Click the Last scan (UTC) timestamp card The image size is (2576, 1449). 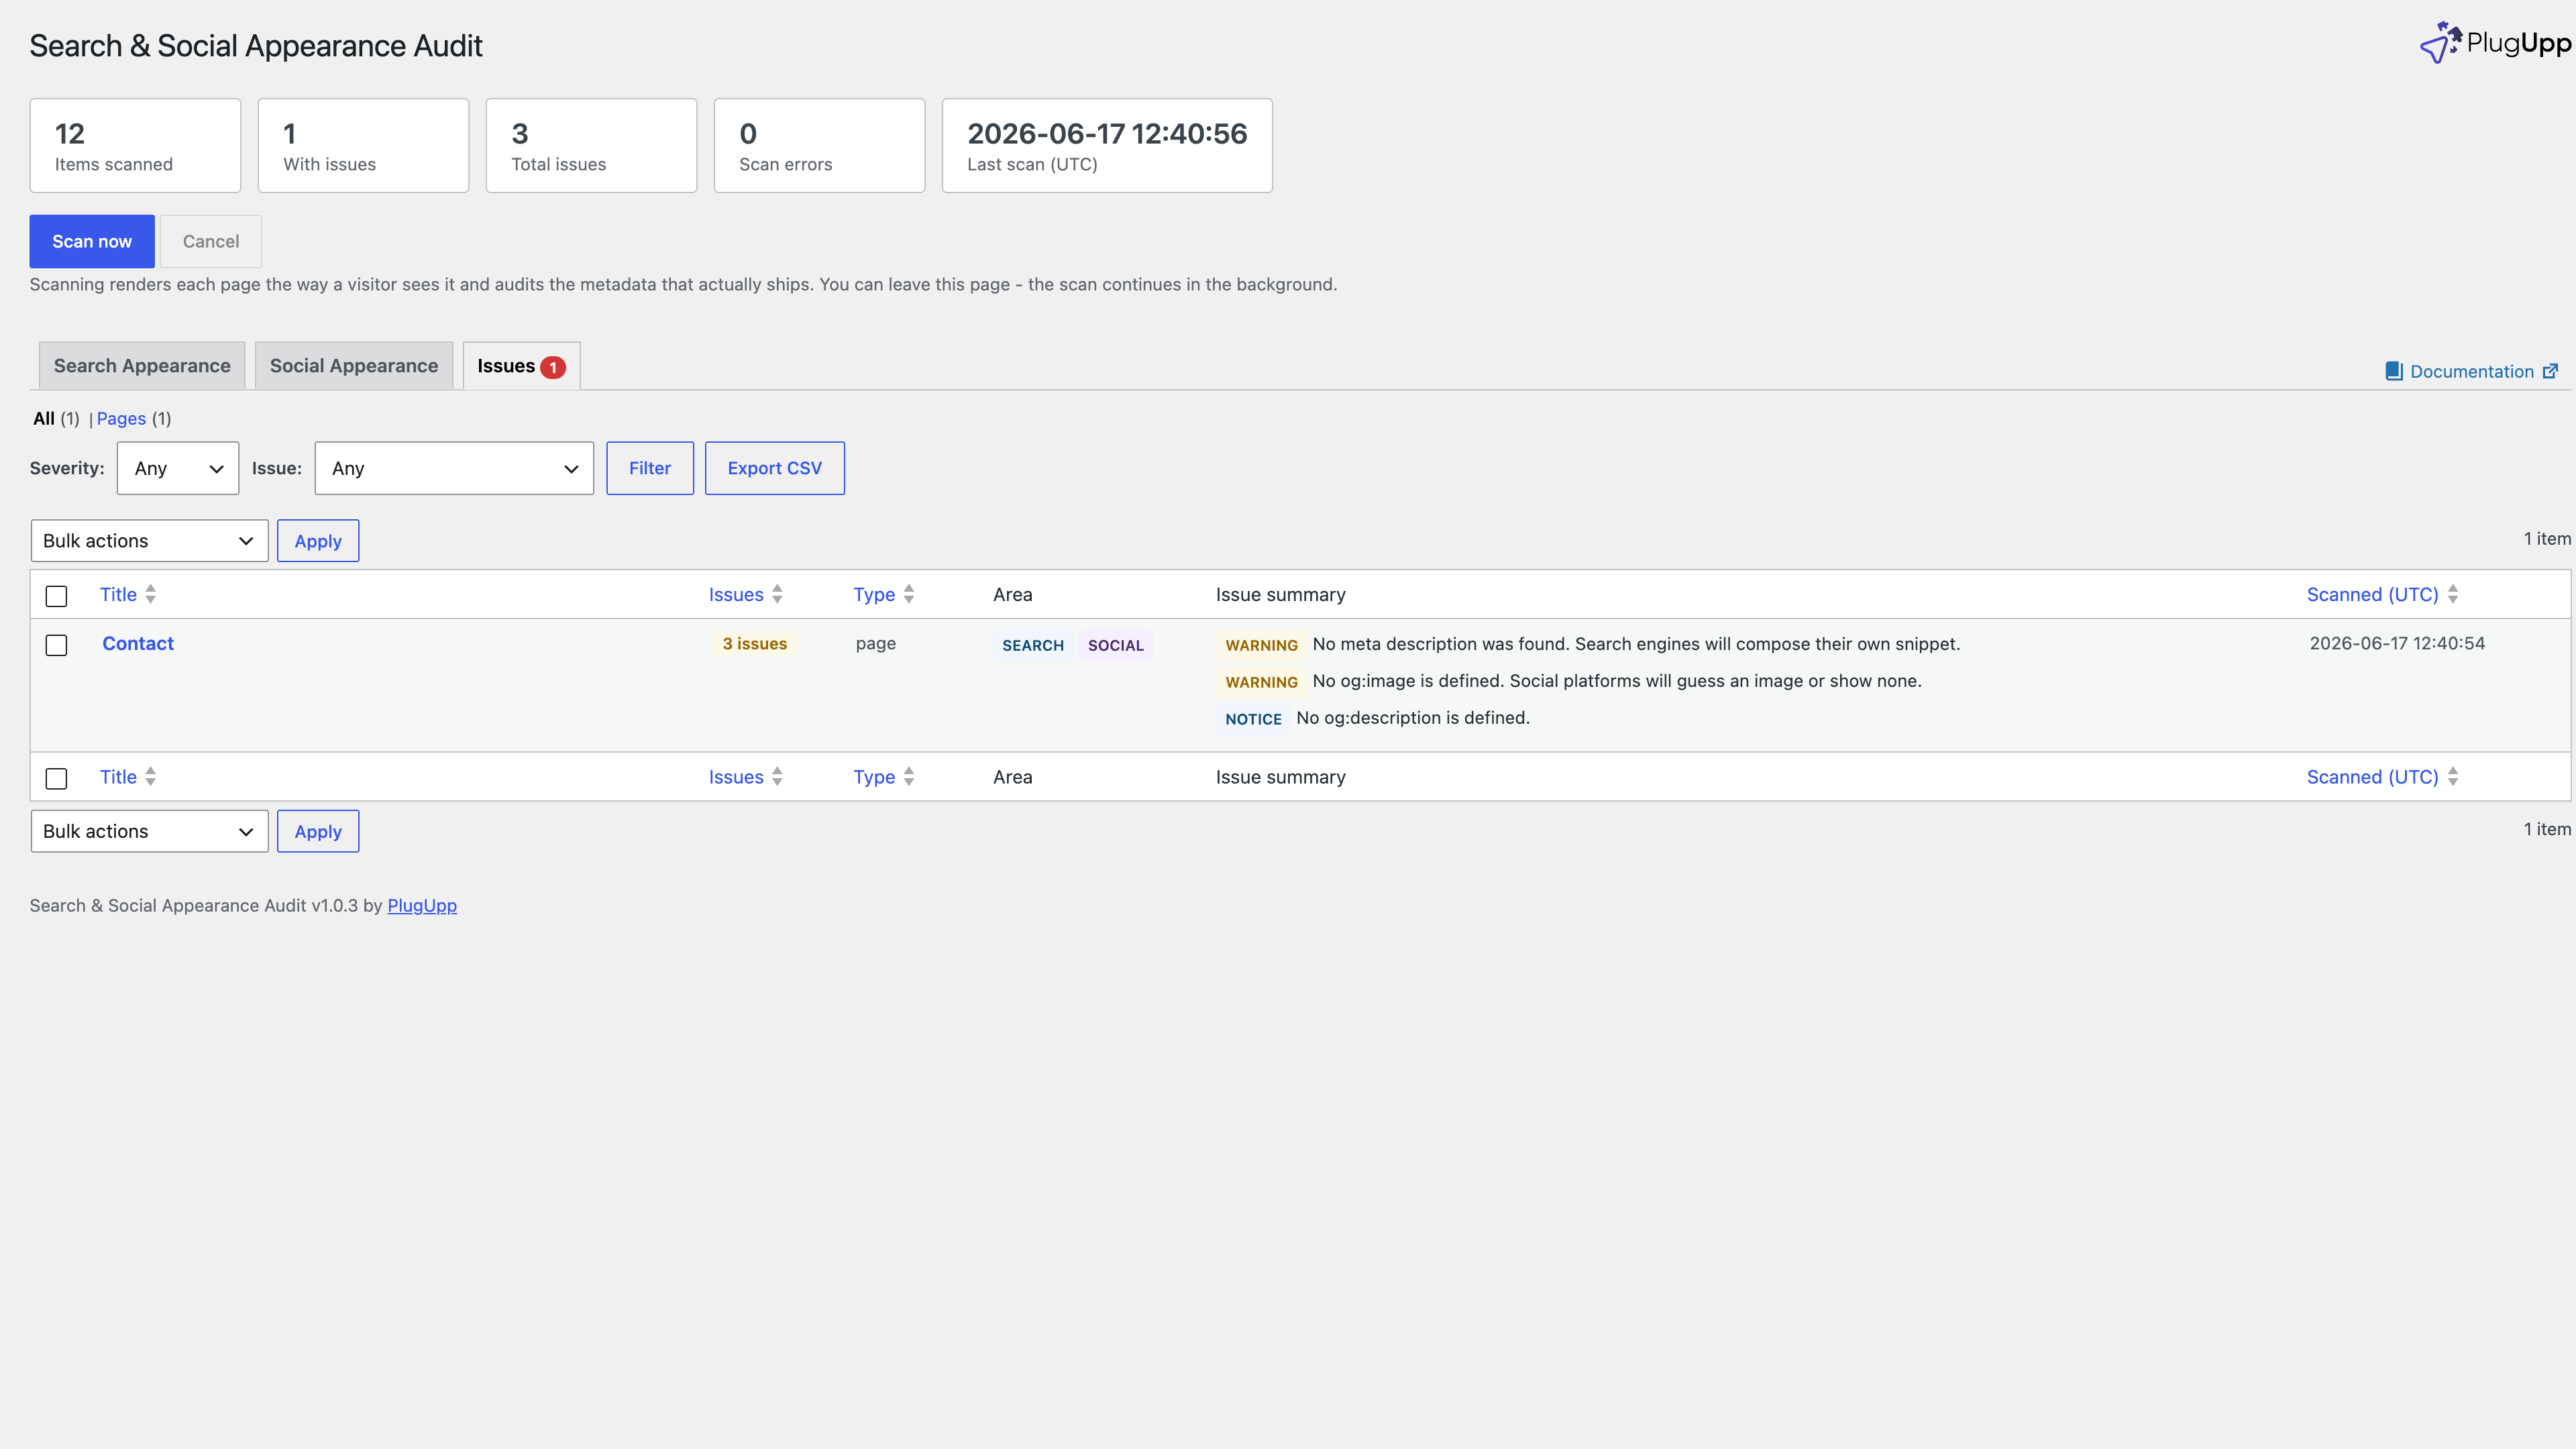[1107, 145]
